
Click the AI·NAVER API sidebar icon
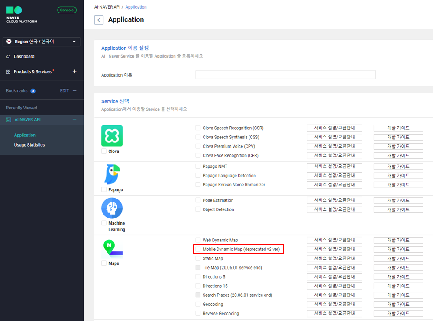point(9,120)
